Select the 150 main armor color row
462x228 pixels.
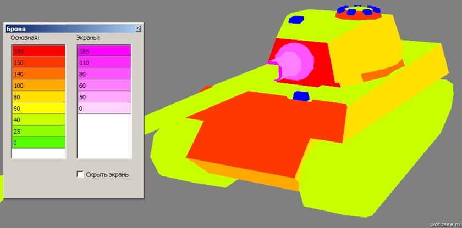[x=38, y=62]
